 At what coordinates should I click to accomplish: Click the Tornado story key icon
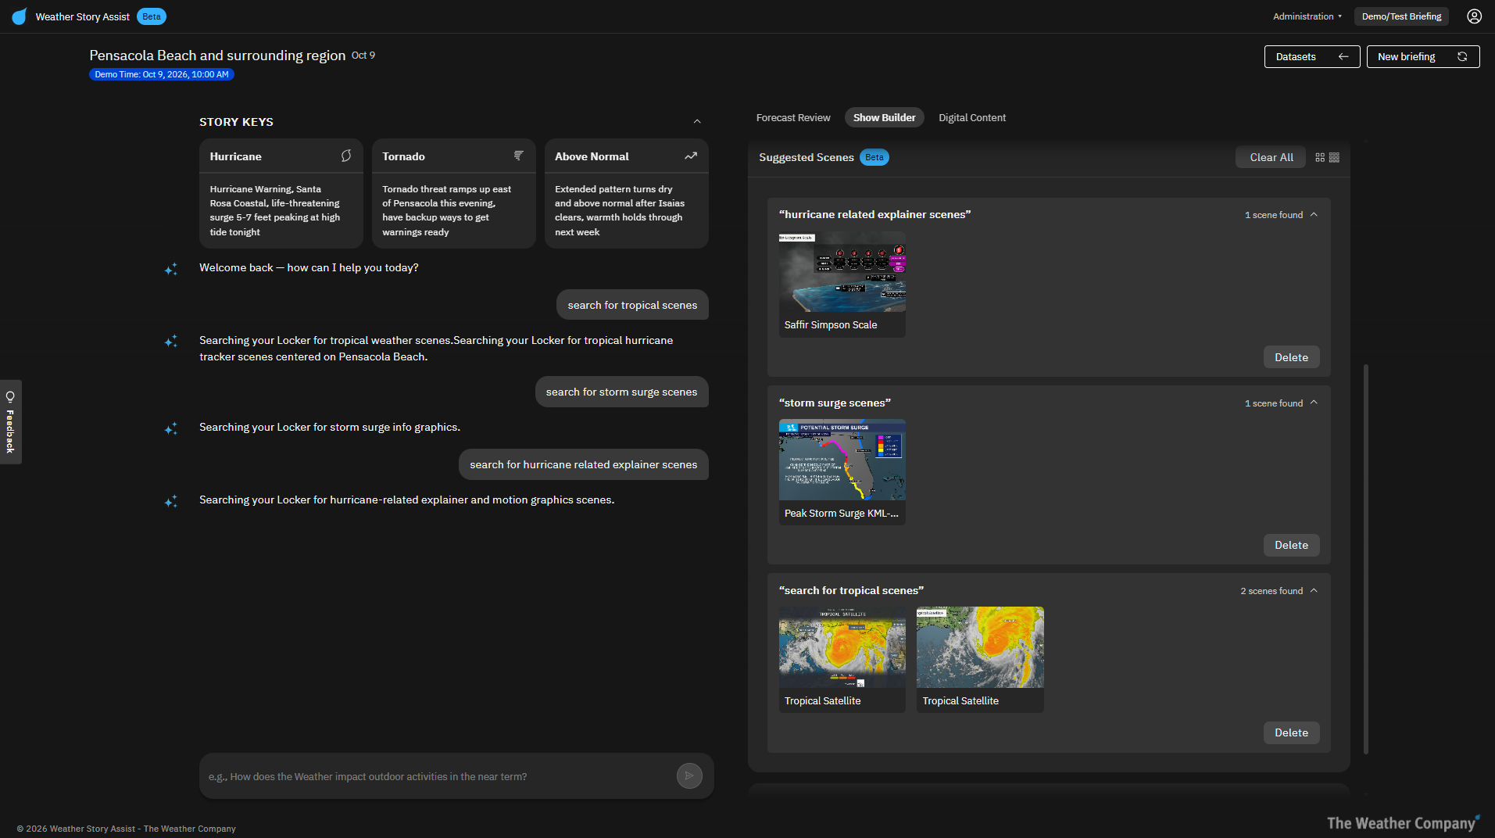click(518, 156)
